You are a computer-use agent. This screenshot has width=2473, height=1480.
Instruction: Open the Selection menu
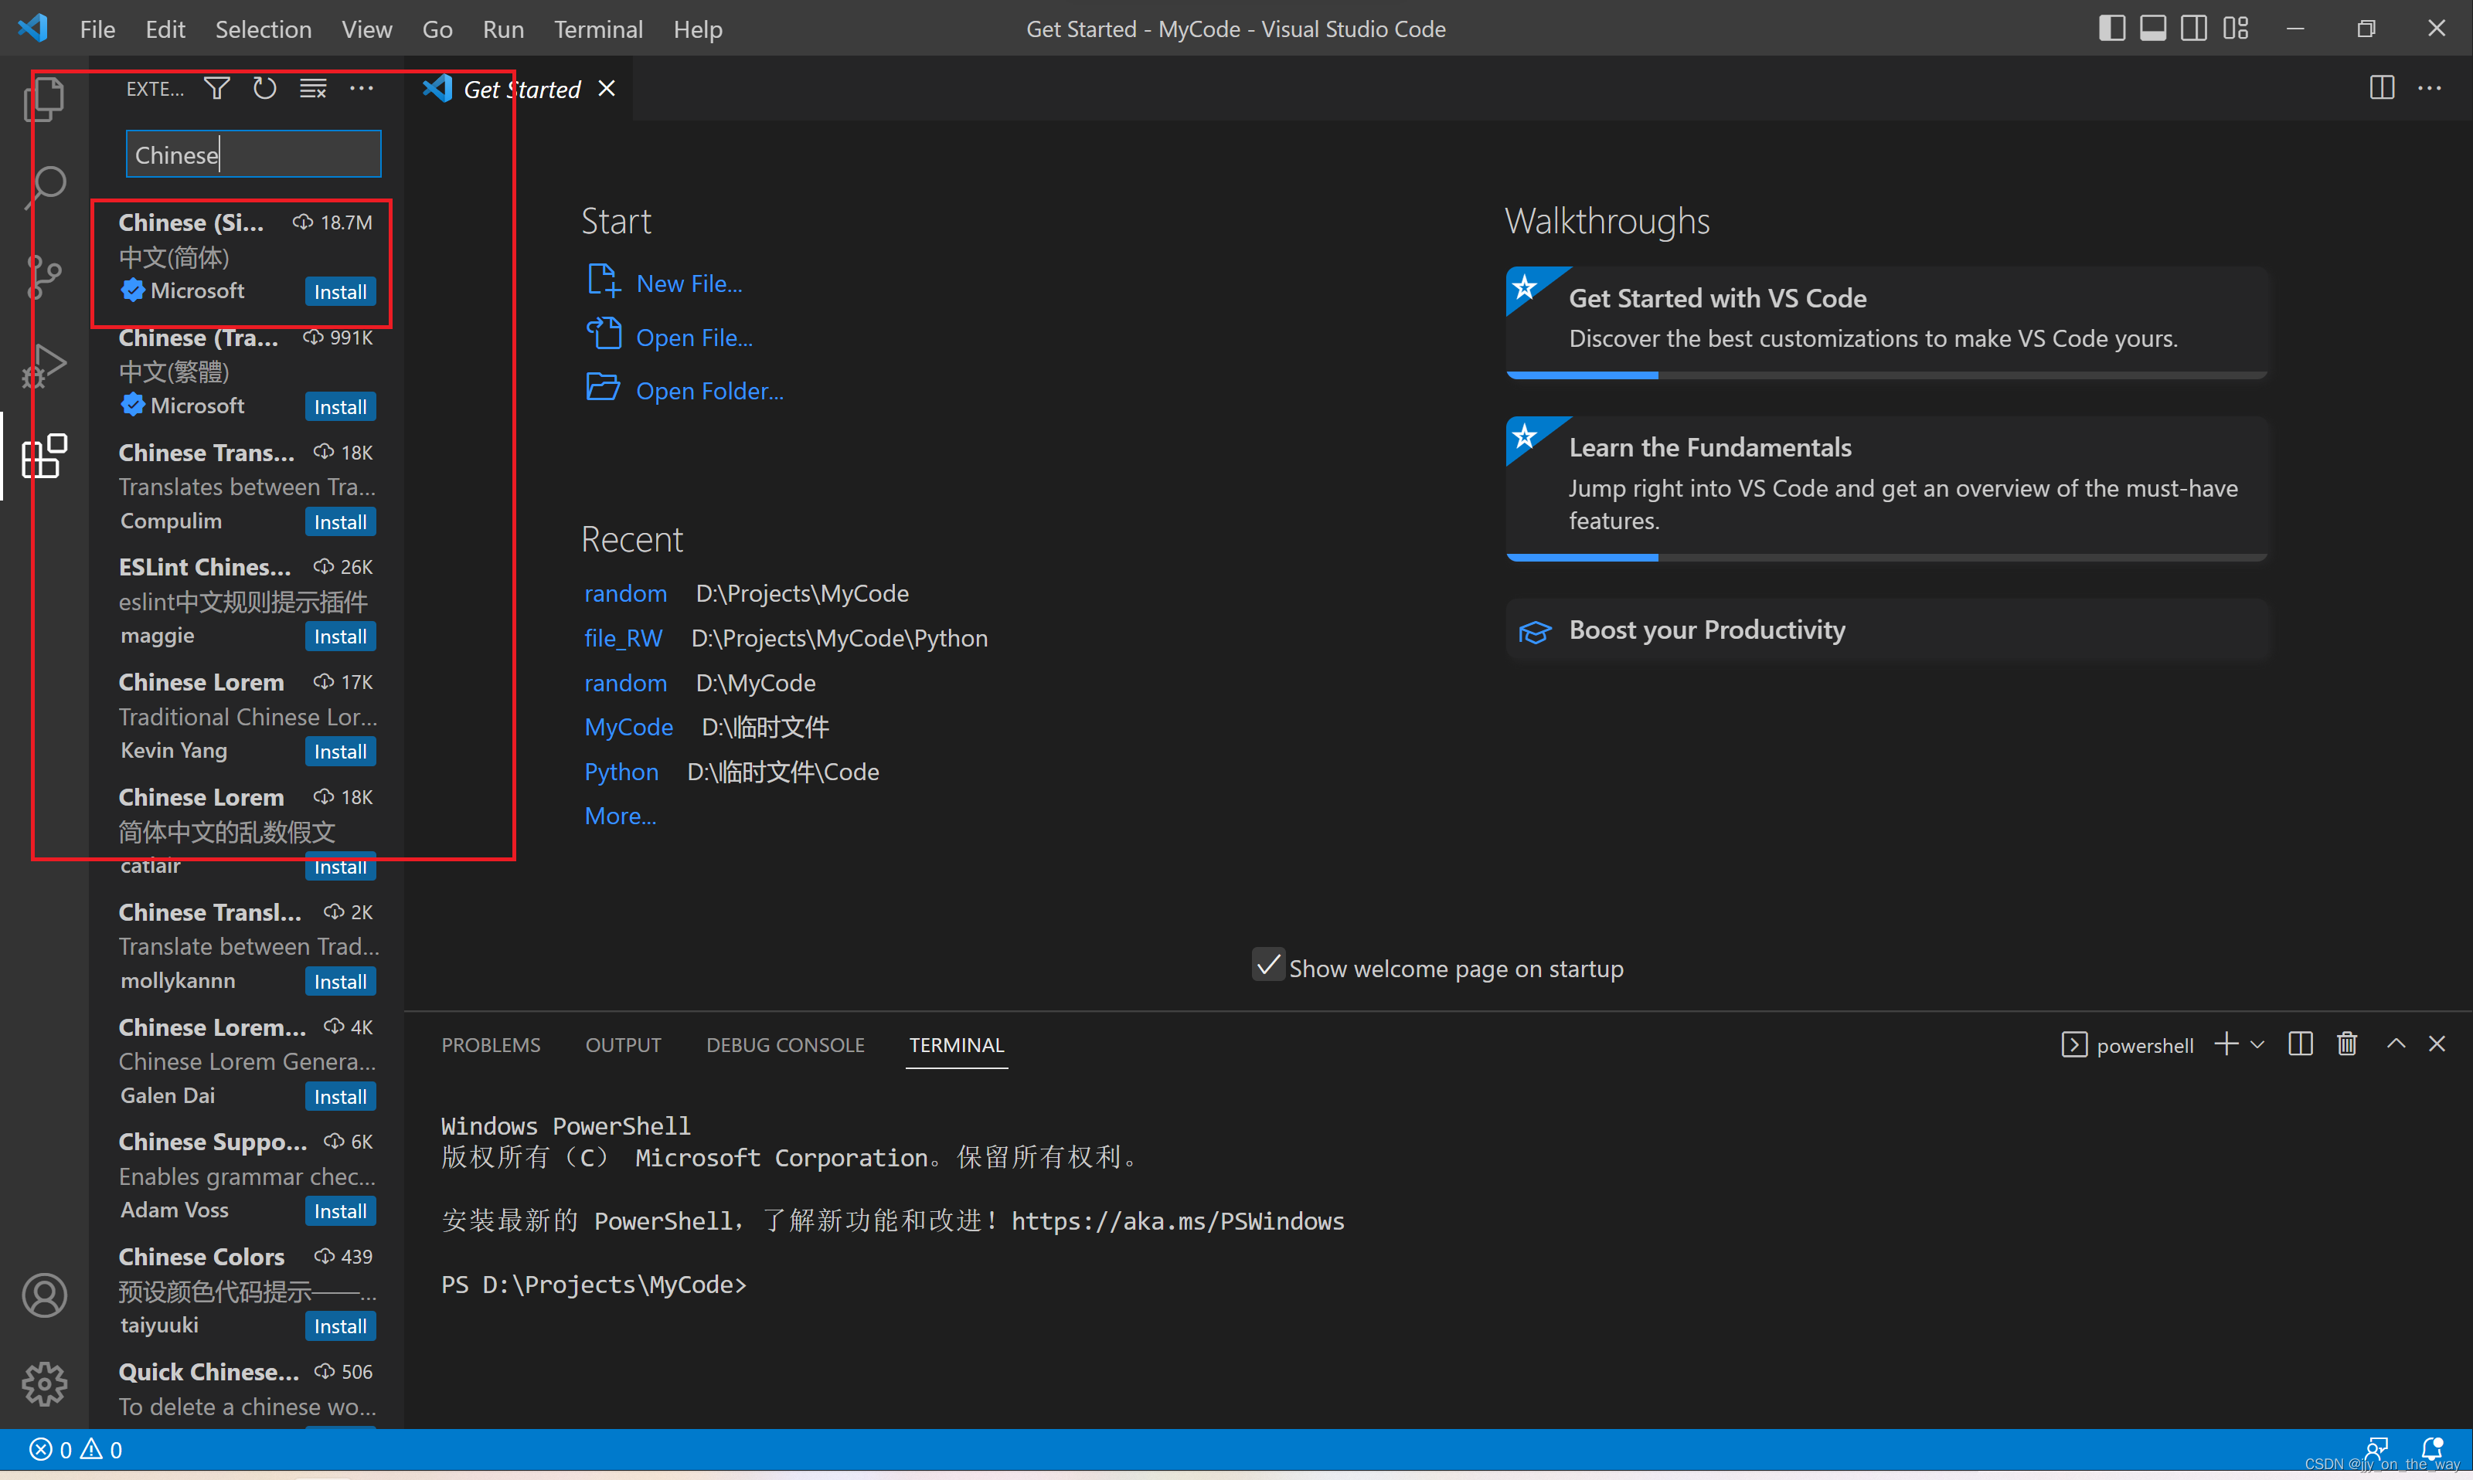coord(264,29)
